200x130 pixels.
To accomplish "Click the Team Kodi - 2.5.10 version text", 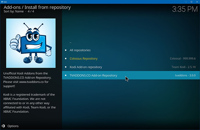I will coord(184,67).
